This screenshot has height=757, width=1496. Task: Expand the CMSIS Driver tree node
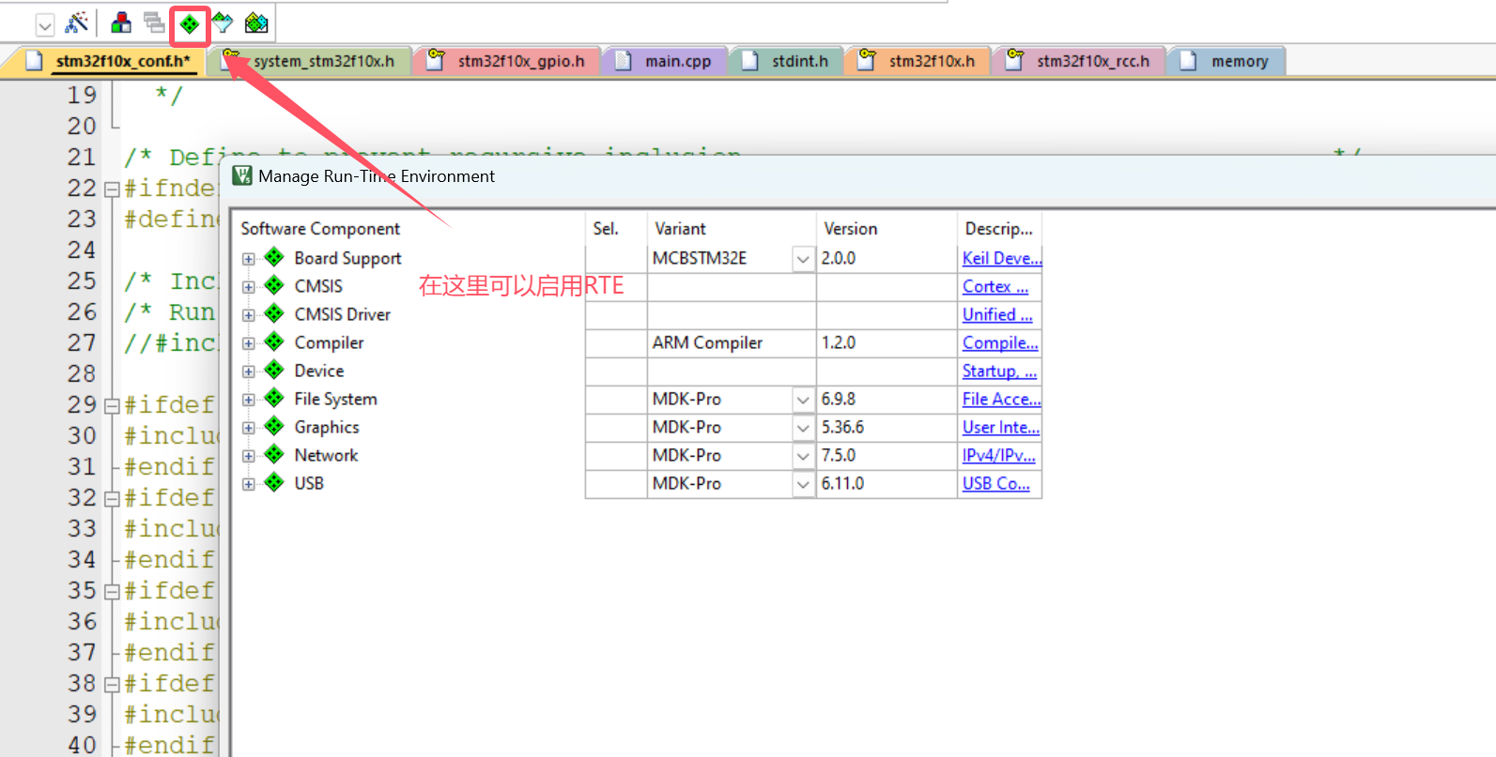[248, 315]
